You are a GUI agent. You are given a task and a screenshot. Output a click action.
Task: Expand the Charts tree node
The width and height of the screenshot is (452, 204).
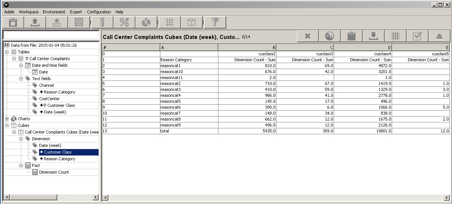coord(7,119)
